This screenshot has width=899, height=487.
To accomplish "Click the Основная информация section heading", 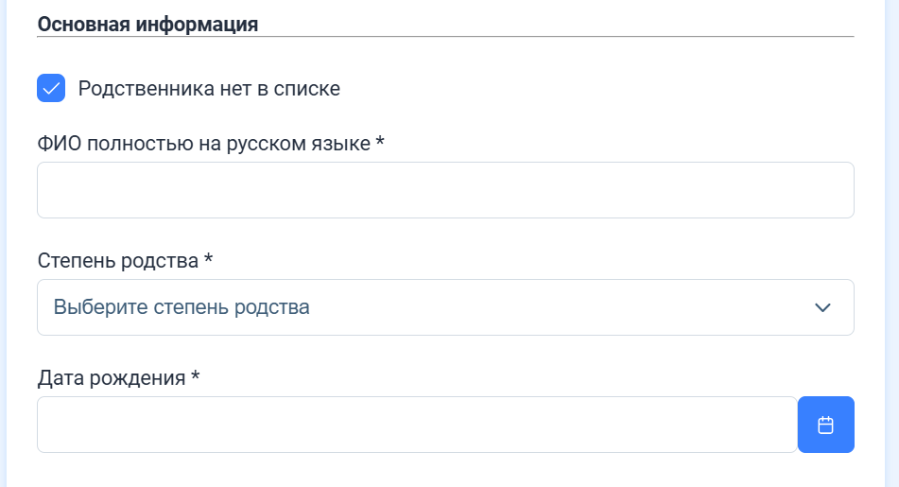I will pos(147,24).
